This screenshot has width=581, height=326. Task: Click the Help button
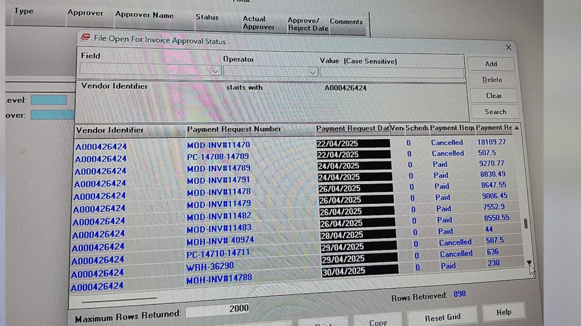[x=504, y=312]
